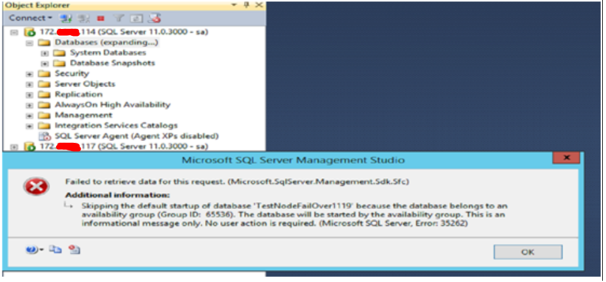The height and width of the screenshot is (282, 606).
Task: Click the Security folder icon
Action: pyautogui.click(x=44, y=74)
